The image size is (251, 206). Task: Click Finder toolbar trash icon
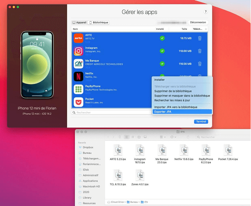[120, 137]
